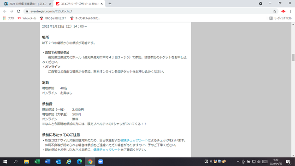Viewport: 295px width, 166px height.
Task: Click the 参加にあたってのご注意 heading
Action: (x=61, y=135)
